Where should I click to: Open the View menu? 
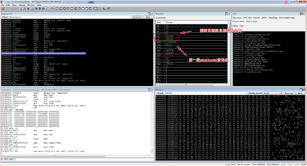14,5
